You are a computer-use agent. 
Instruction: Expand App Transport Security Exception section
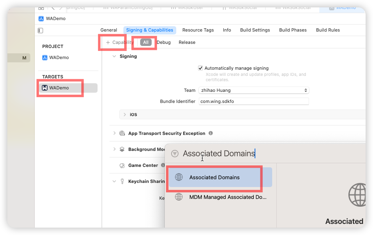point(114,133)
